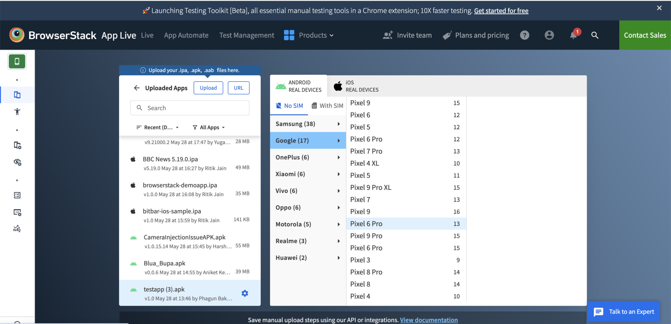Viewport: 671px width, 324px height.
Task: Open the visual testing eye icon in sidebar
Action: point(17,162)
